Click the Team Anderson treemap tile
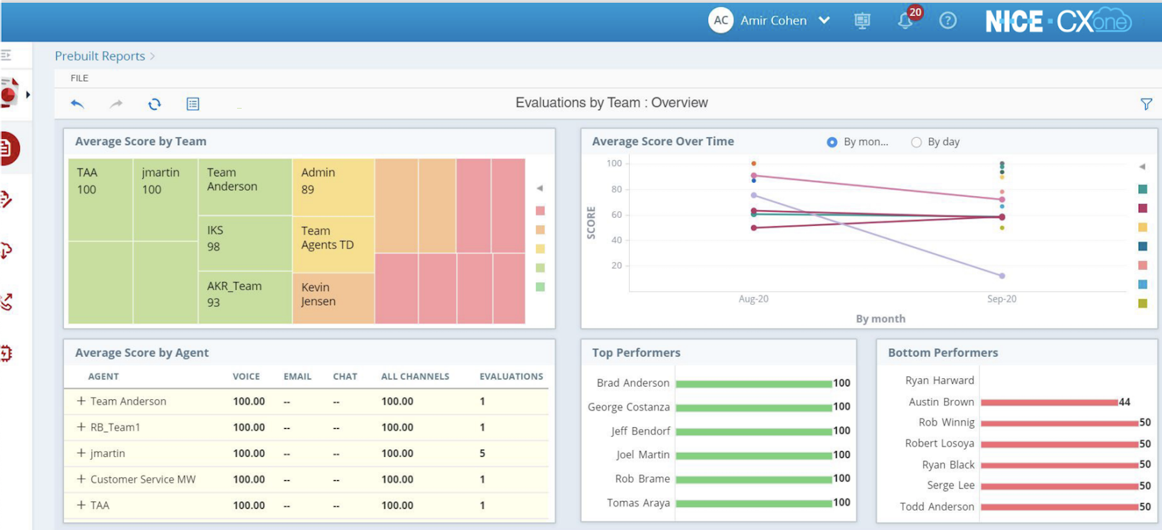 (x=245, y=187)
